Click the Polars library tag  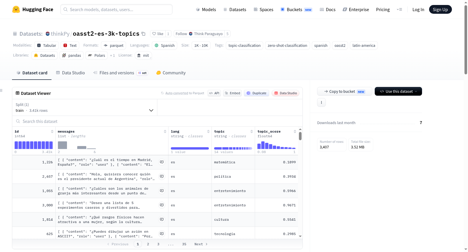[97, 55]
